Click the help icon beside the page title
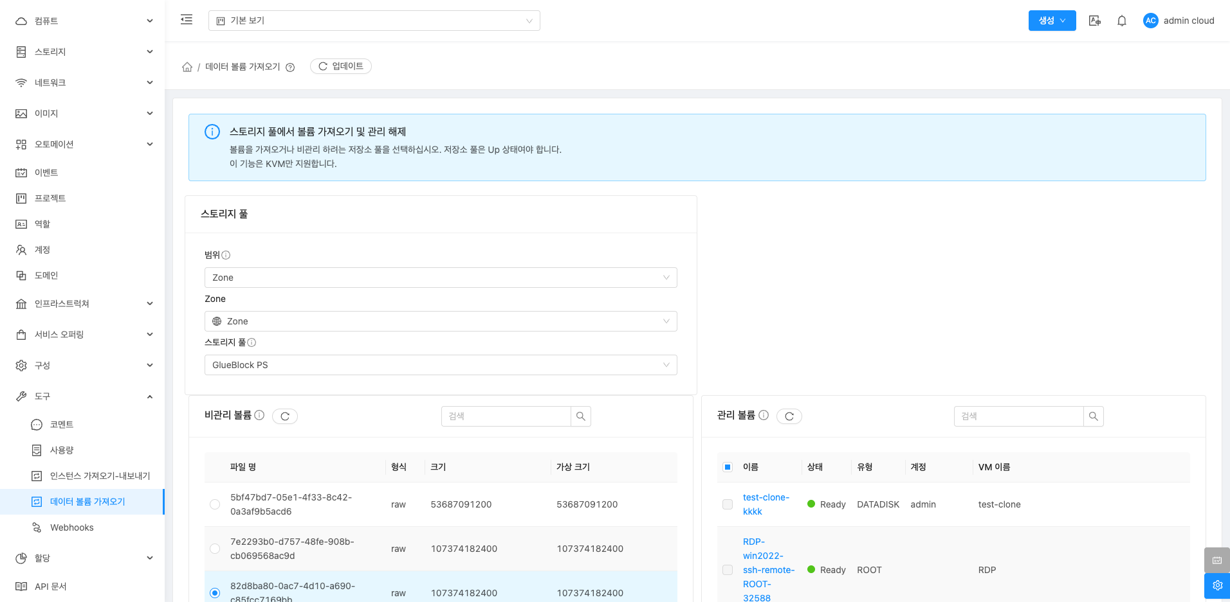1230x602 pixels. click(290, 67)
